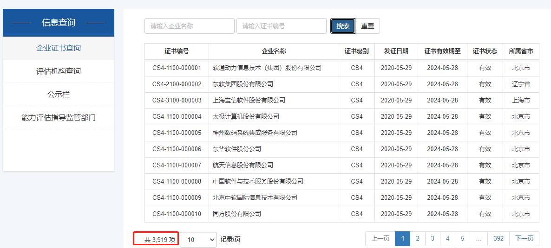Select certificate number CS4-1100-000008
This screenshot has height=248, width=551.
tap(177, 181)
